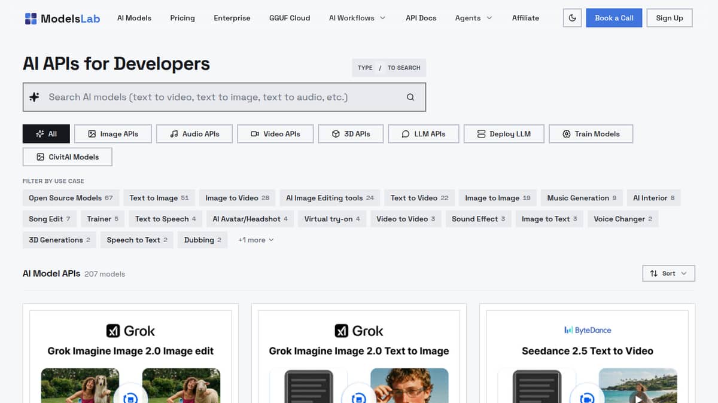
Task: Open the Sort dropdown
Action: [668, 273]
